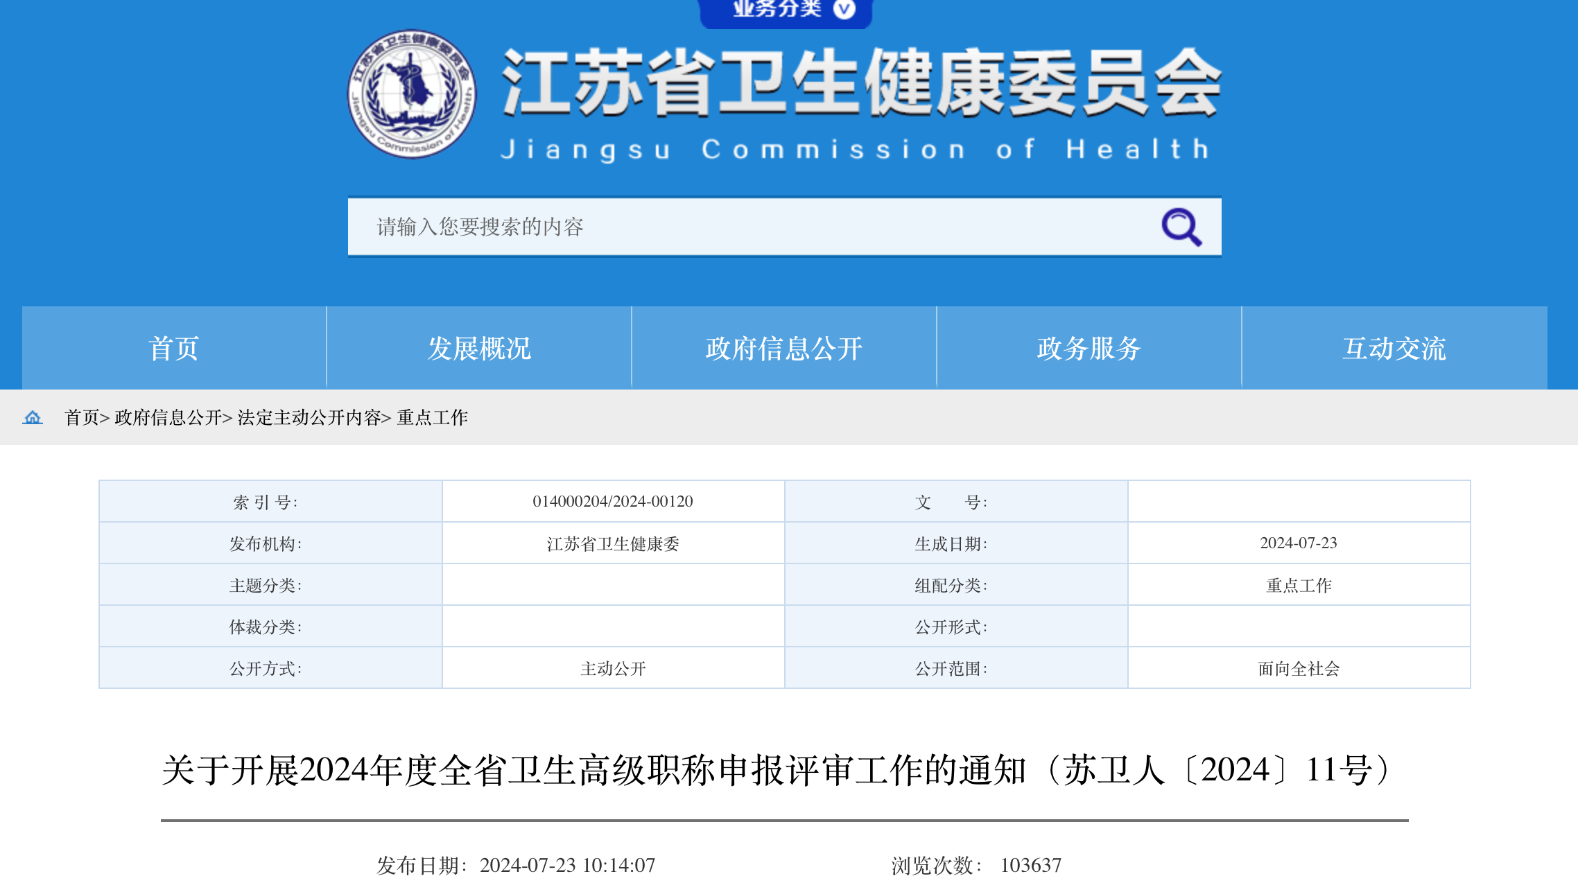This screenshot has width=1578, height=883.
Task: Follow the 法定主动公开内容 breadcrumb link
Action: (309, 417)
